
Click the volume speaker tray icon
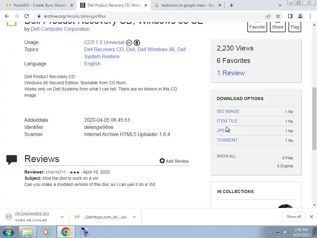click(x=285, y=232)
